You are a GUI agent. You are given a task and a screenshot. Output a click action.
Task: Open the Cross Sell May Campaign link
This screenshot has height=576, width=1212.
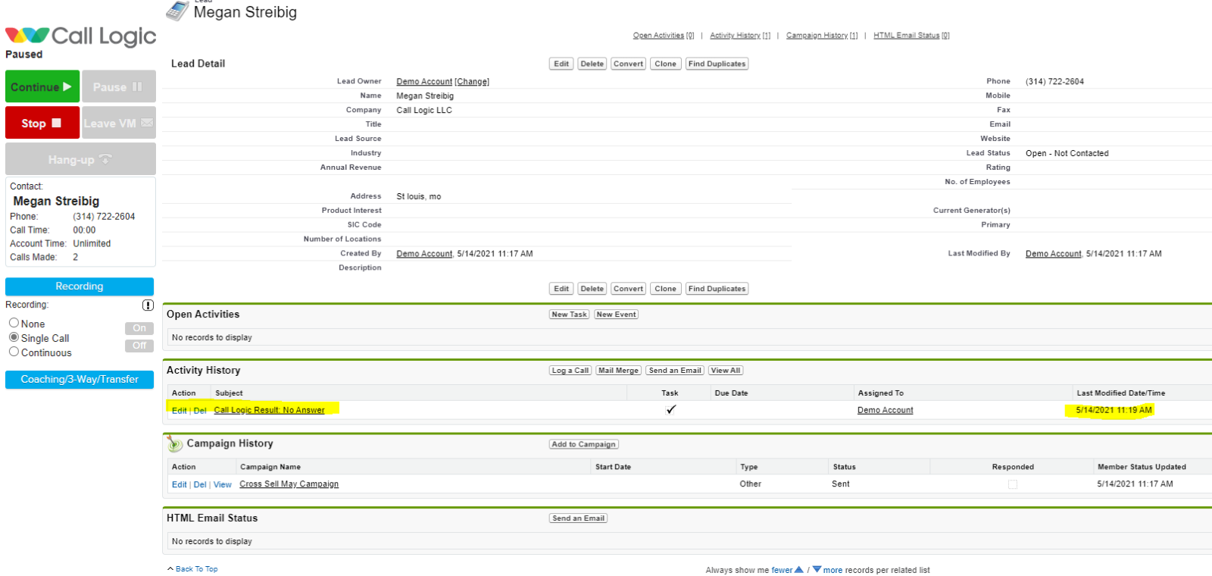pyautogui.click(x=289, y=484)
